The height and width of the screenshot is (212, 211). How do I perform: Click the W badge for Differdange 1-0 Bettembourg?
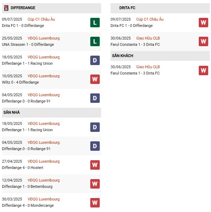pyautogui.click(x=95, y=184)
